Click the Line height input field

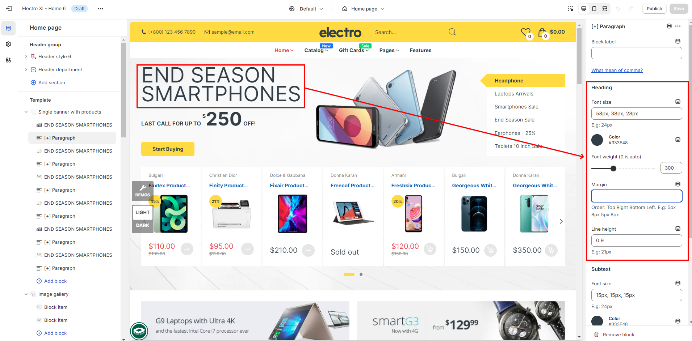(637, 240)
